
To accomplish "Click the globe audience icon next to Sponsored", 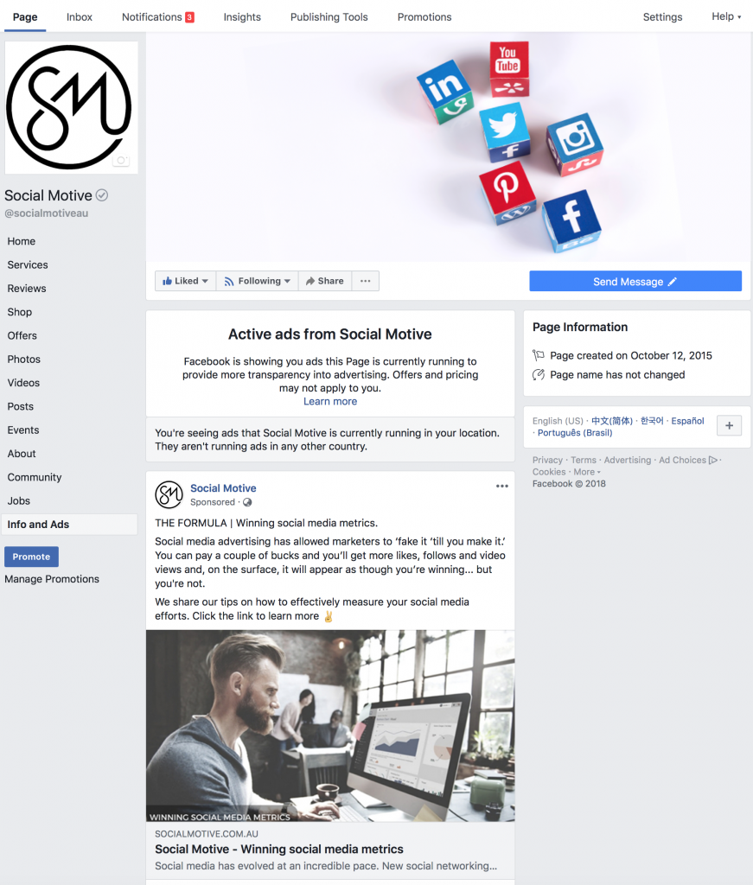I will 247,502.
